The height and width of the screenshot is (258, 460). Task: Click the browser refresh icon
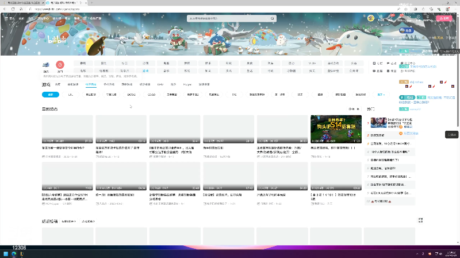pyautogui.click(x=13, y=9)
